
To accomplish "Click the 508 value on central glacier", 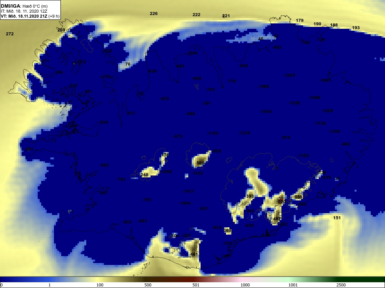I will pyautogui.click(x=200, y=162).
